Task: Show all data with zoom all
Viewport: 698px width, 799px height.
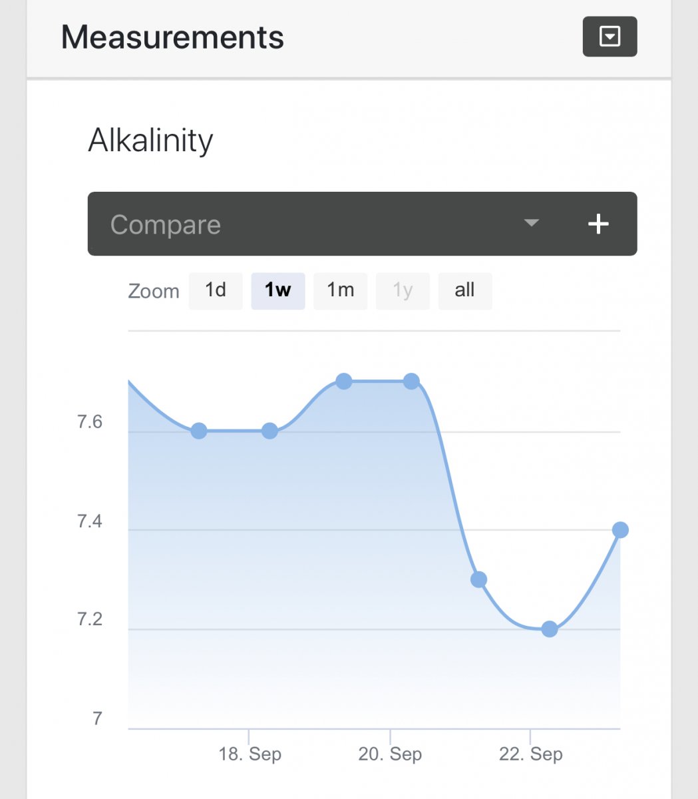Action: tap(464, 290)
